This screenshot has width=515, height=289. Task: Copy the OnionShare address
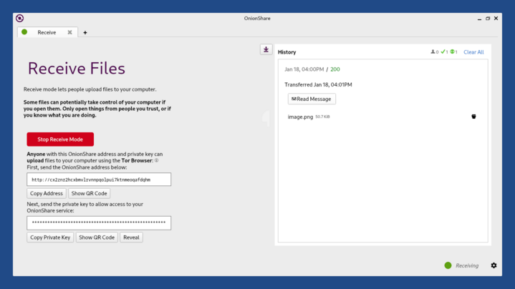click(47, 193)
